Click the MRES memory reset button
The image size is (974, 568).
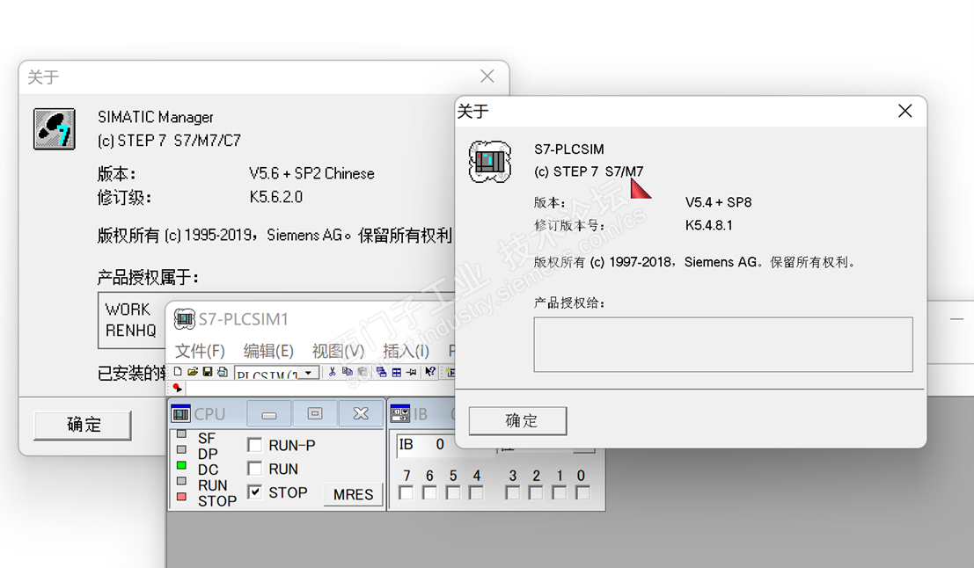353,494
